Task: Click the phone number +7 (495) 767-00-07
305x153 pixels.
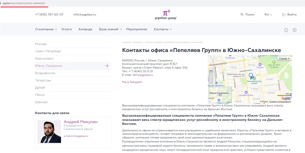Action: 49,15
